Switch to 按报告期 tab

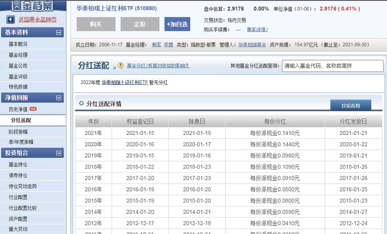(350, 105)
